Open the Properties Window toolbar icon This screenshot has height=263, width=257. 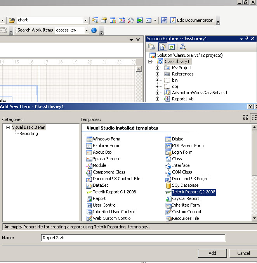104,20
